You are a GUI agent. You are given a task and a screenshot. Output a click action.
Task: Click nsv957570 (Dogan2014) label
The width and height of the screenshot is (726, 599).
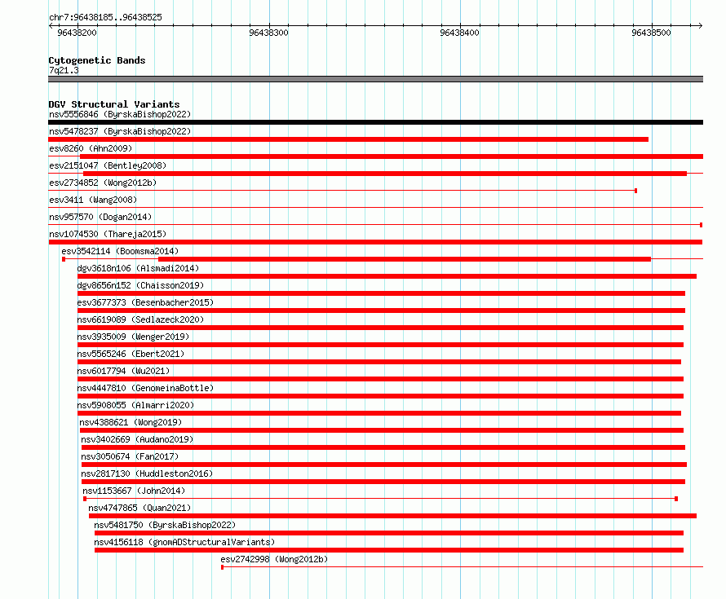100,217
